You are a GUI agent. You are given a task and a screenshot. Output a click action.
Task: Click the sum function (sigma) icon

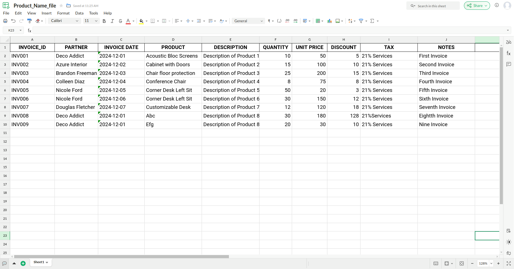click(x=372, y=21)
